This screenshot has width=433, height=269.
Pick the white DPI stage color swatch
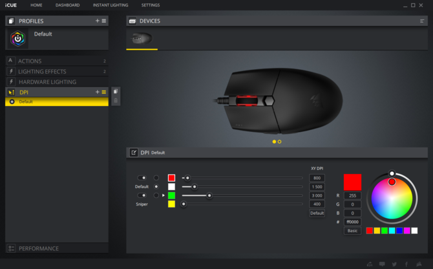tap(171, 187)
